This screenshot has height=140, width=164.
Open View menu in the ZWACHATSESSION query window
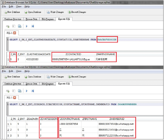pos(19,7)
